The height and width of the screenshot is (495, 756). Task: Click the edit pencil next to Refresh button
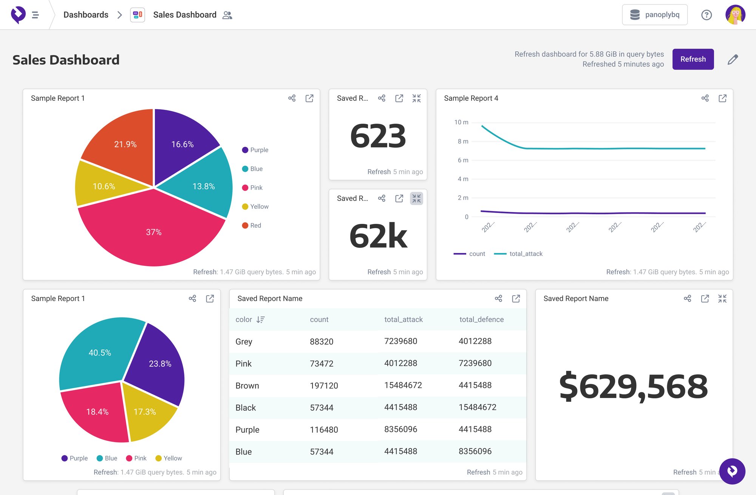[733, 59]
